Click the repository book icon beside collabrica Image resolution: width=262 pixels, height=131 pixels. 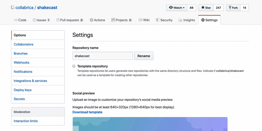click(13, 8)
